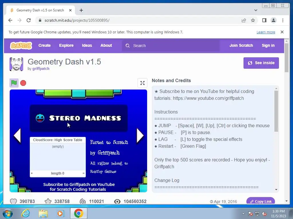The image size is (293, 219).
Task: Click the remix spiral icon
Action: (83, 201)
